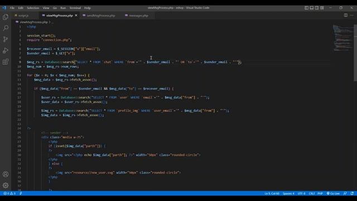Open editor More Actions ellipsis
357x201 pixels.
[352, 15]
